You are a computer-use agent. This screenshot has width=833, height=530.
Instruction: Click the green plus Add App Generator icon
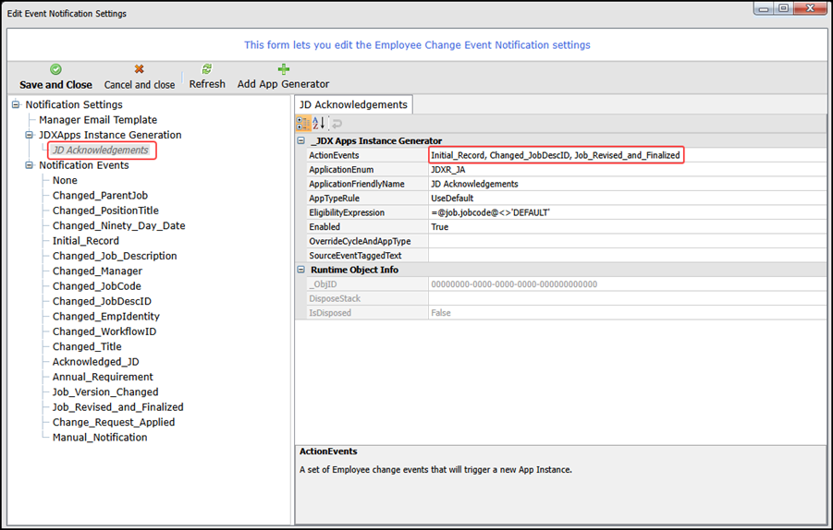[283, 70]
